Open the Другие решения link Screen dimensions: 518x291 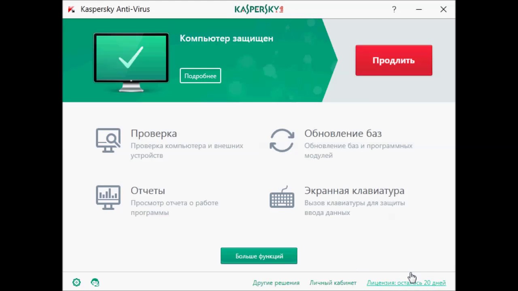(x=276, y=283)
